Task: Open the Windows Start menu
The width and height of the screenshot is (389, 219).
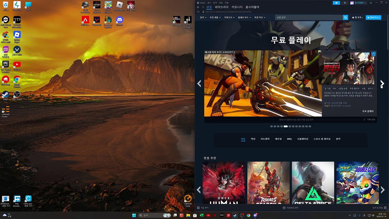Action: pos(134,215)
